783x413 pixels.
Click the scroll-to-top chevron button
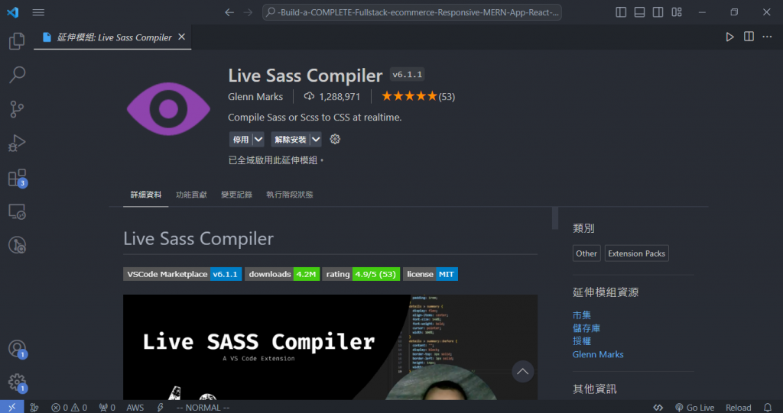coord(523,372)
